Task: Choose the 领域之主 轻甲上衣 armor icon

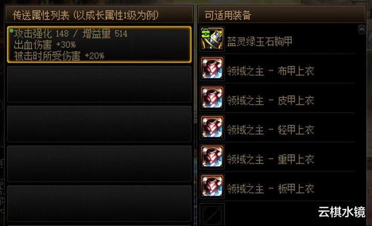Action: tap(212, 127)
